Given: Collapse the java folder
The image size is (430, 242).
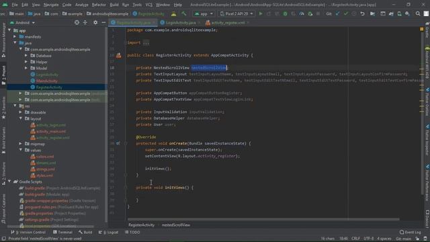Looking at the screenshot, I should 15,43.
